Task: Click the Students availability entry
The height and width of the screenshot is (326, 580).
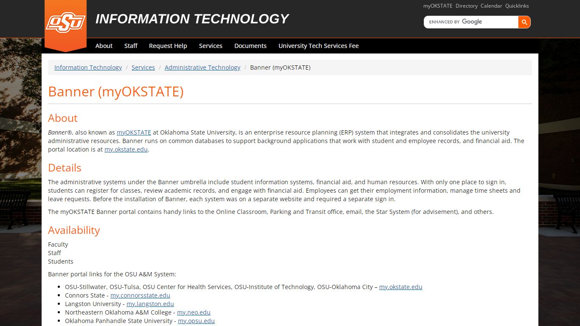Action: (x=61, y=261)
